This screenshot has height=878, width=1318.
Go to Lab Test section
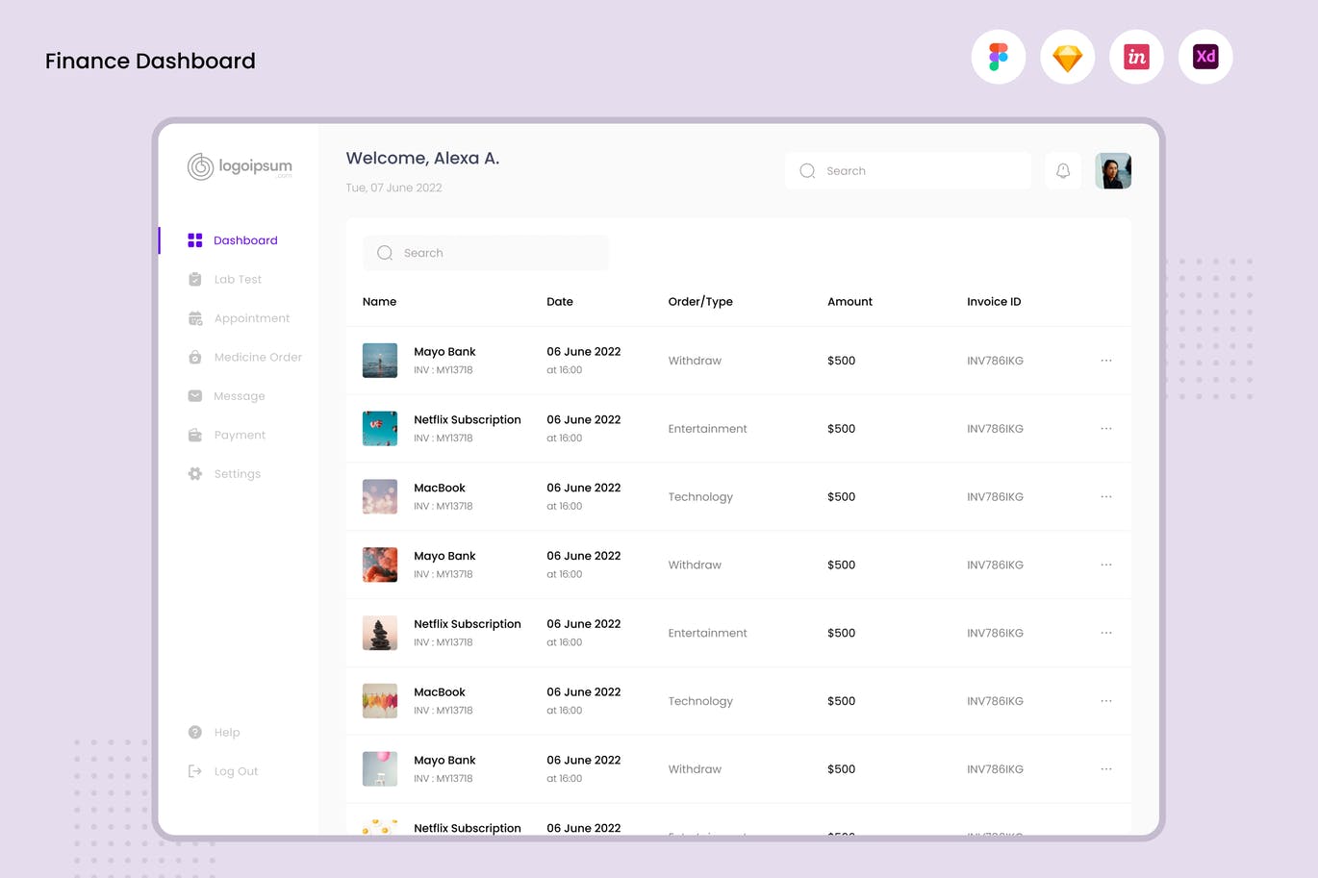pos(238,279)
